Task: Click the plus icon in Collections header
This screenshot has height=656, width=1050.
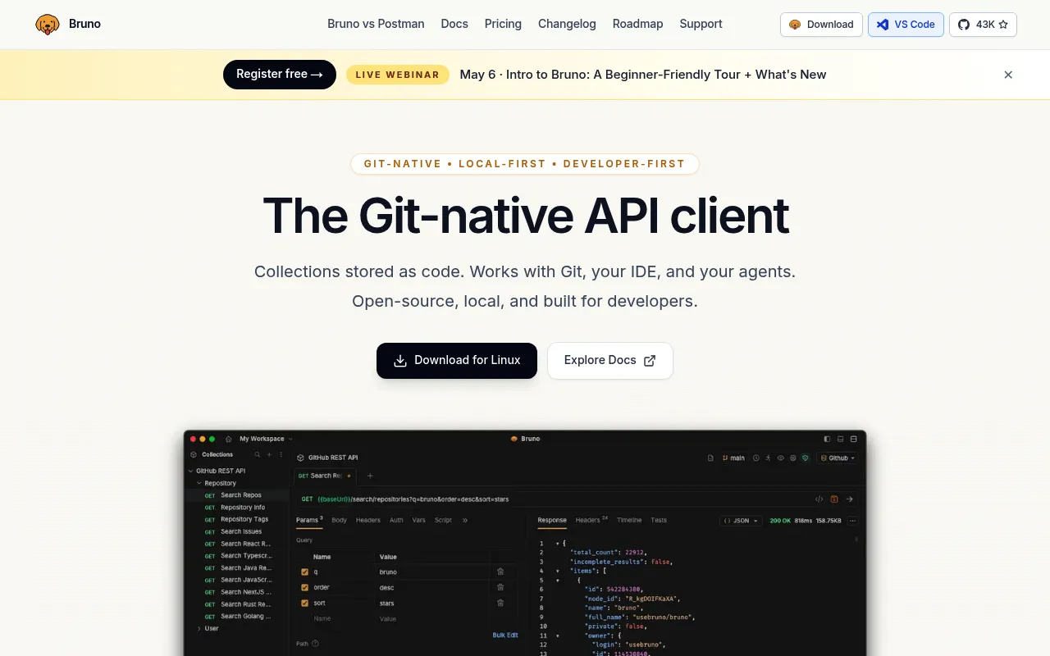Action: pyautogui.click(x=269, y=454)
